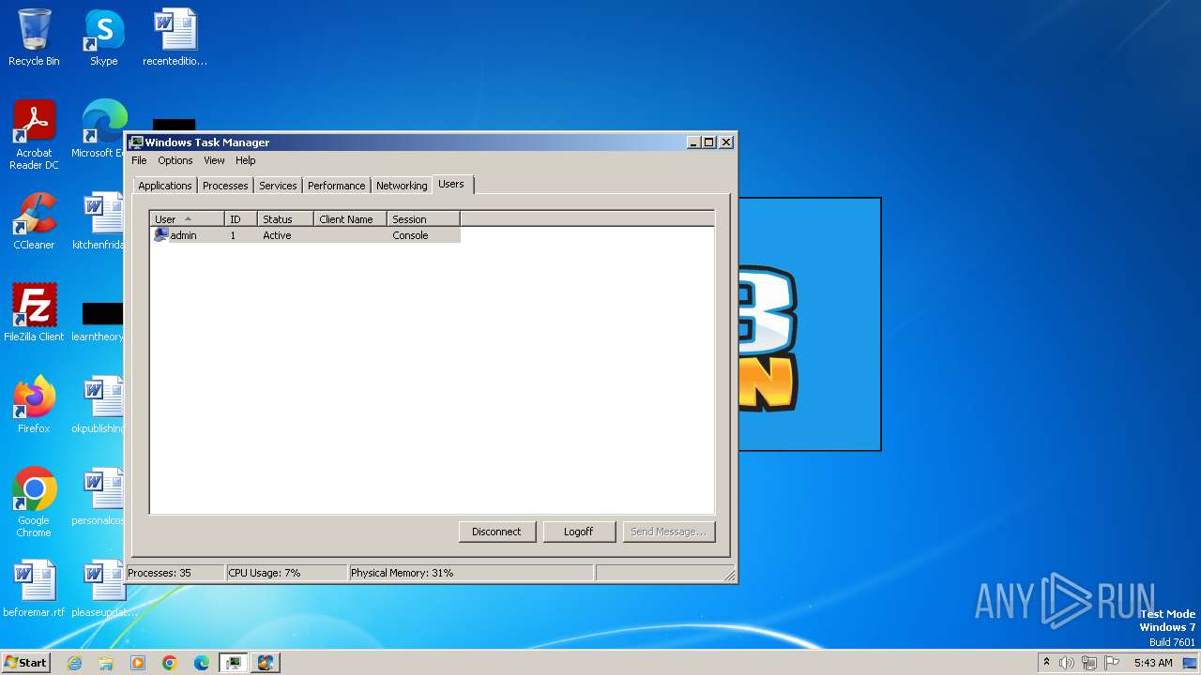
Task: Switch to the Services tab
Action: click(x=278, y=186)
